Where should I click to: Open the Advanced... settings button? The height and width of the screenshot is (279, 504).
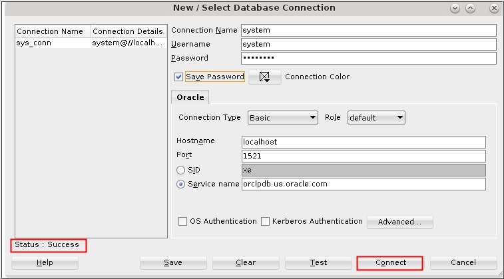(x=400, y=222)
